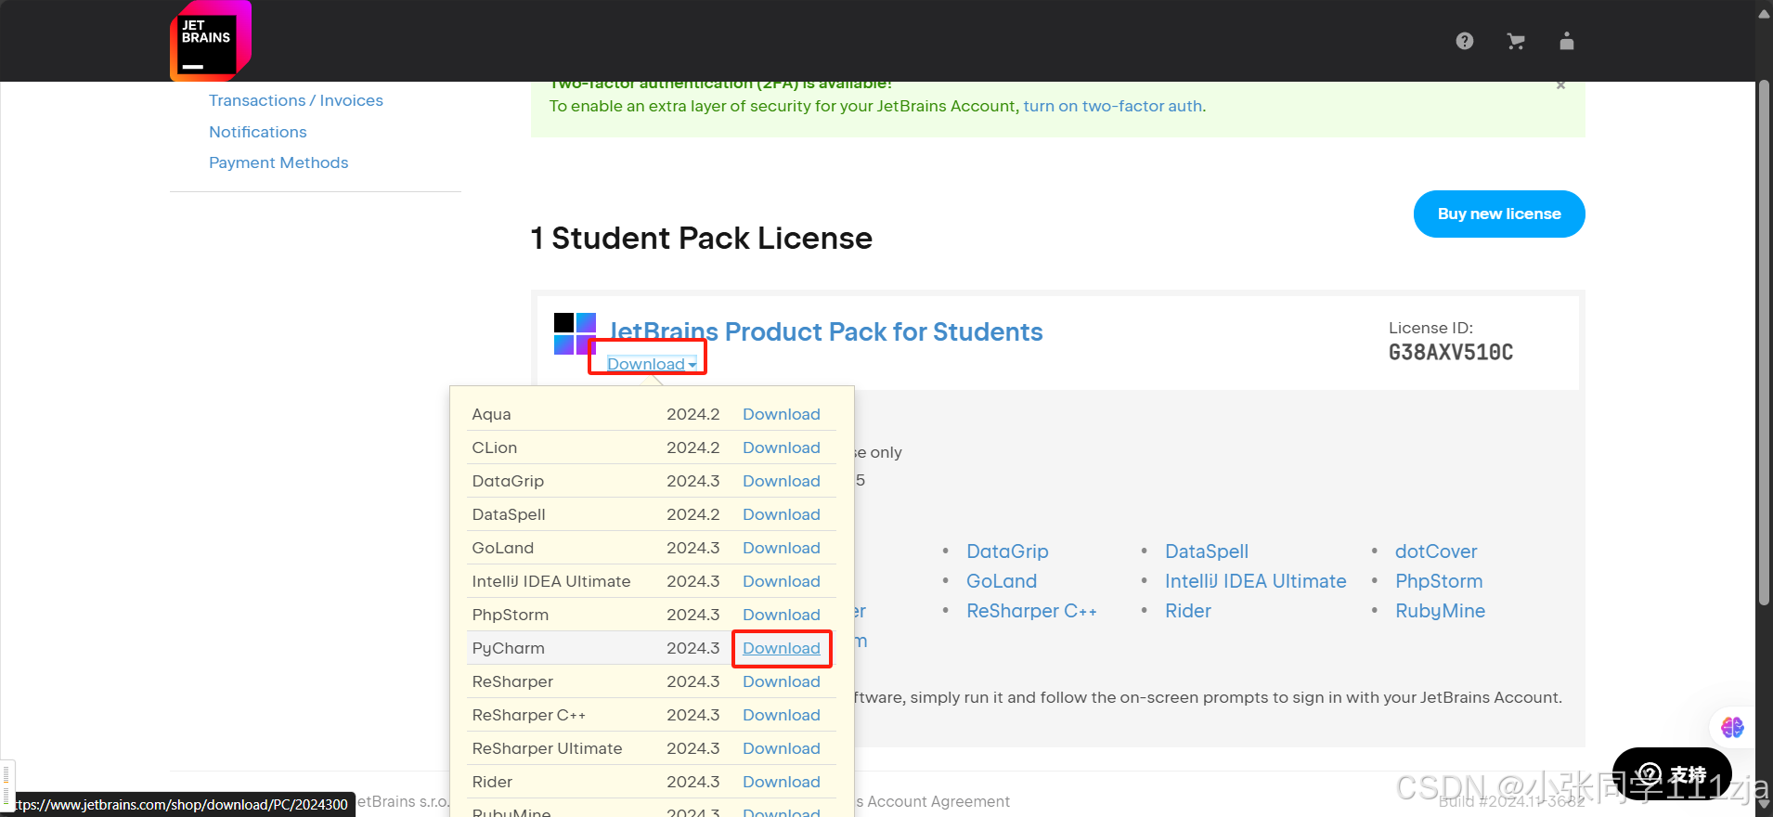The image size is (1773, 817).
Task: Click the floating brain assistant icon
Action: (x=1732, y=727)
